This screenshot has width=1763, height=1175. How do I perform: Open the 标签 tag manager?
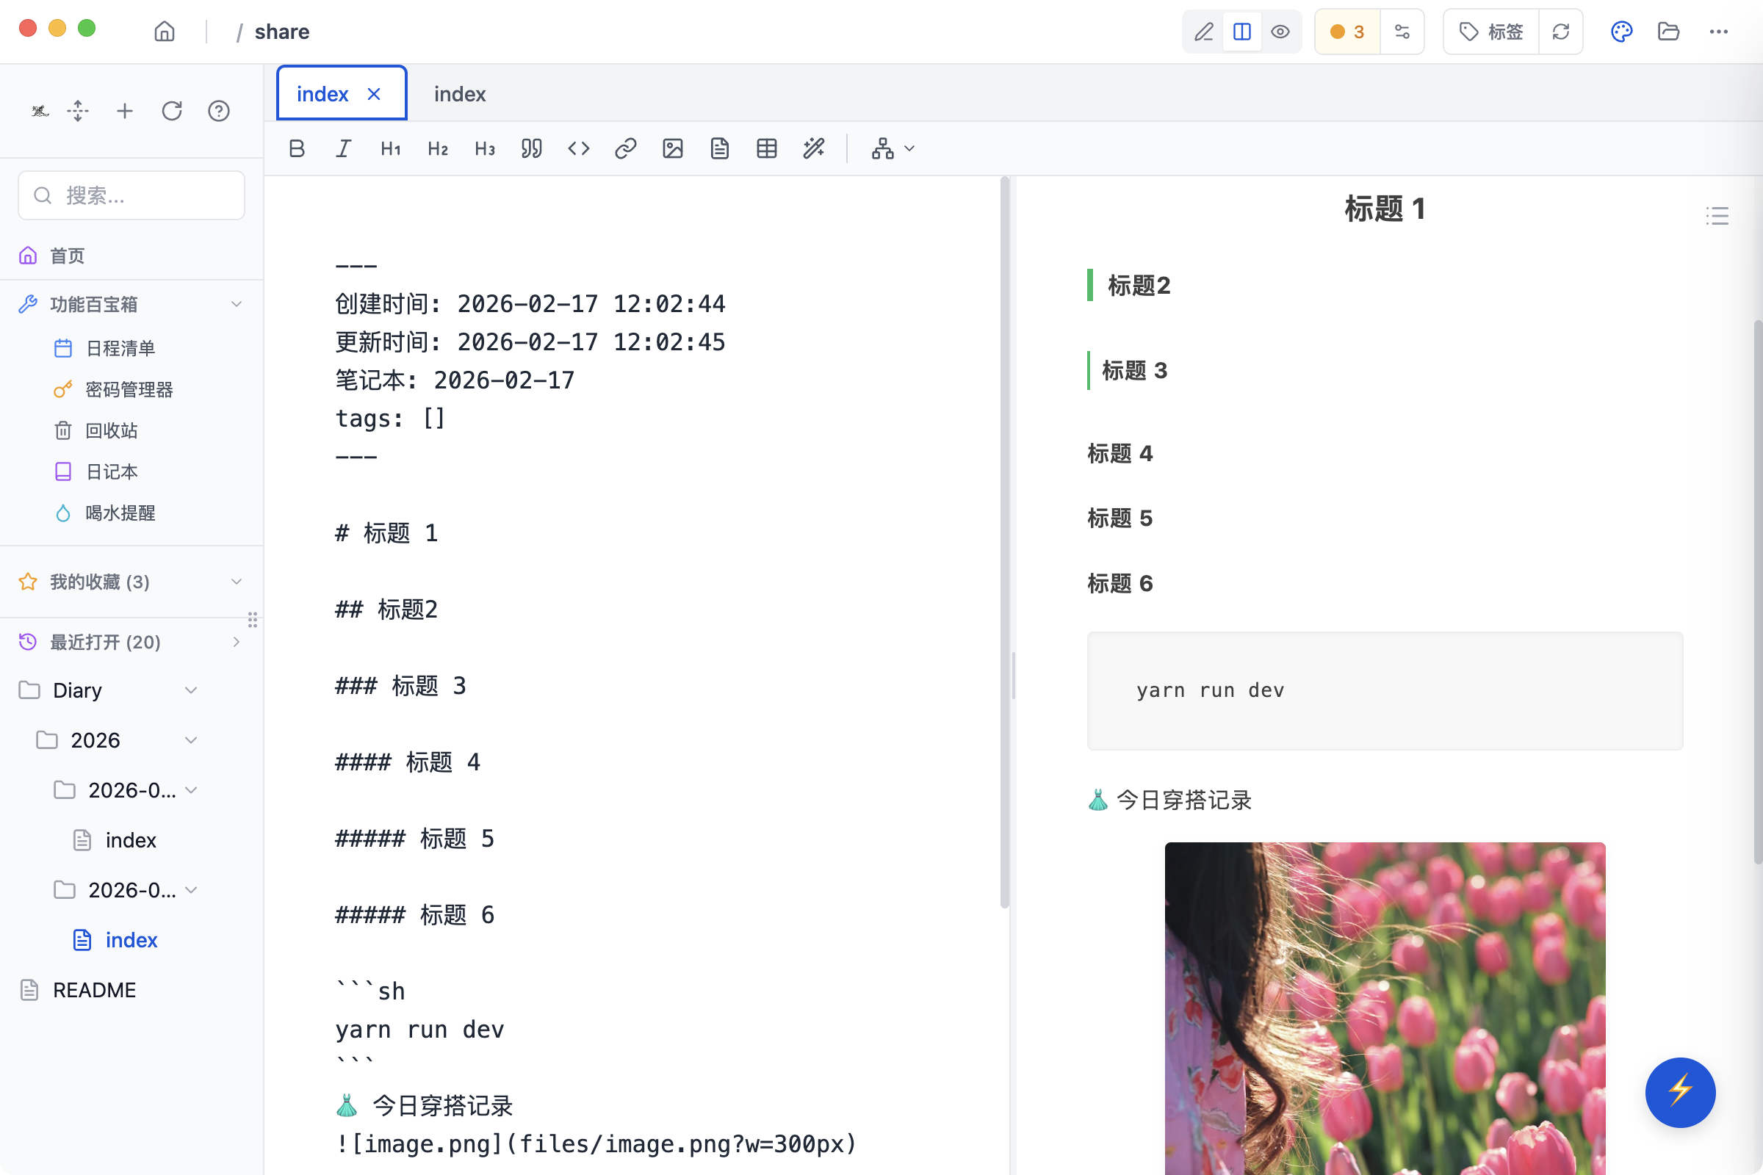coord(1491,32)
